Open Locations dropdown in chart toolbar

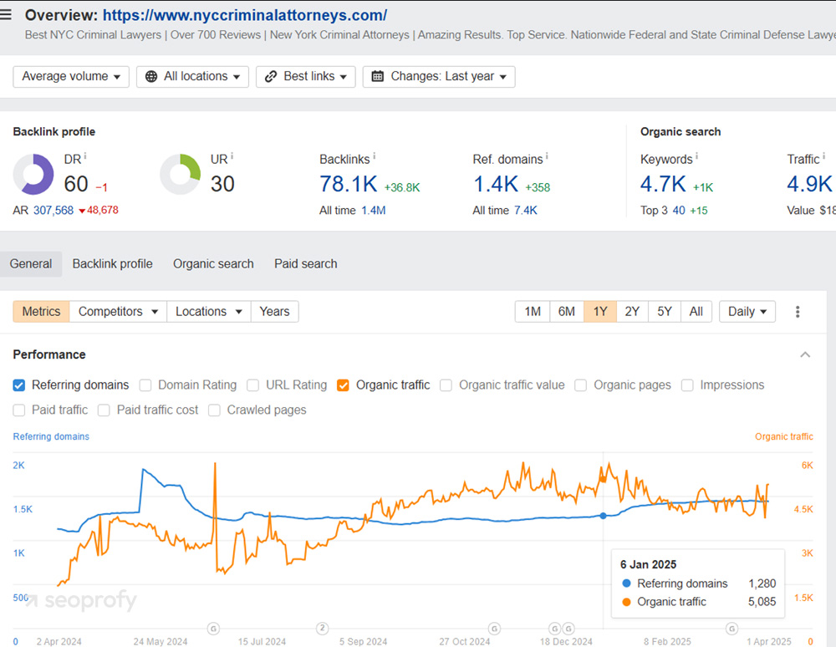tap(208, 312)
